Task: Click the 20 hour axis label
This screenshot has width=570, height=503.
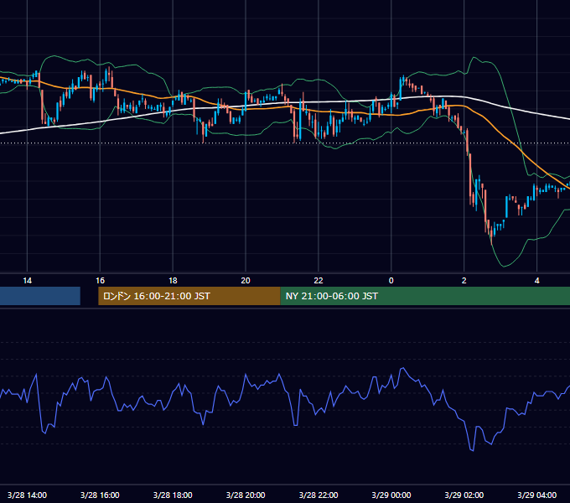Action: point(246,281)
